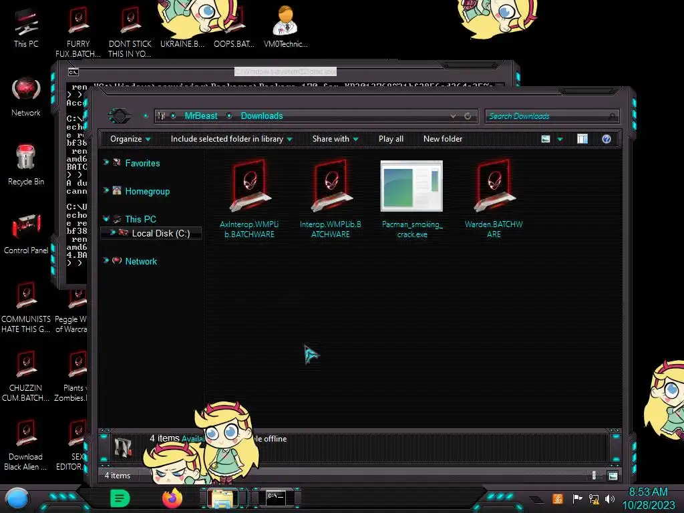Select Favorites in the navigation pane
The width and height of the screenshot is (684, 513).
(142, 163)
